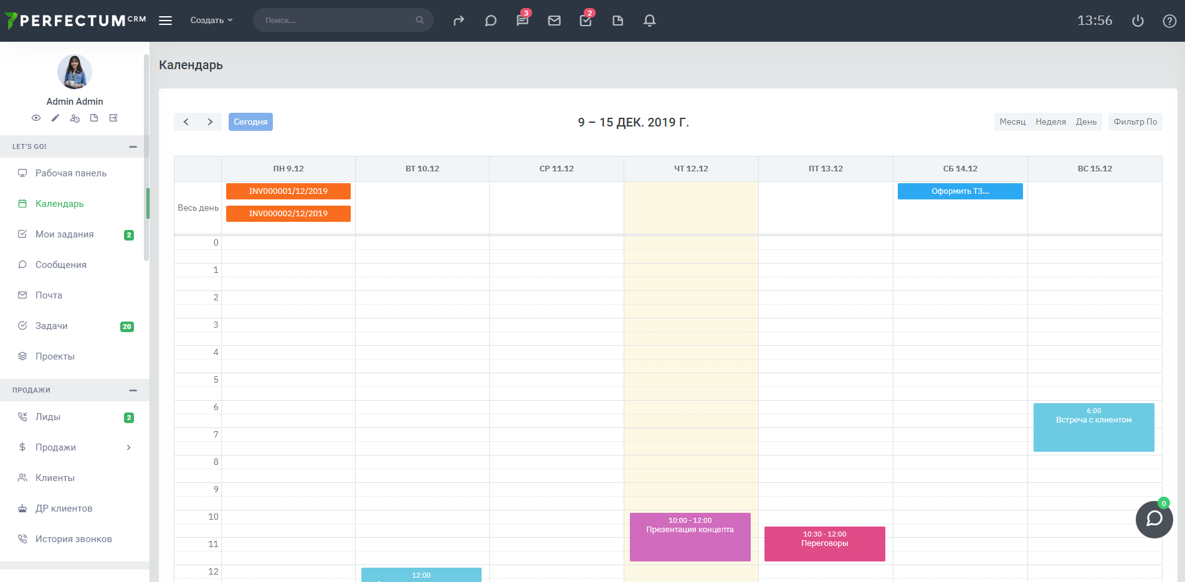Image resolution: width=1185 pixels, height=582 pixels.
Task: Toggle the hamburger sidebar menu
Action: tap(165, 21)
